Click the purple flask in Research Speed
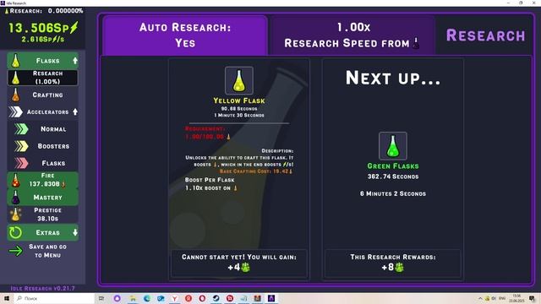This screenshot has width=541, height=304. pyautogui.click(x=416, y=43)
